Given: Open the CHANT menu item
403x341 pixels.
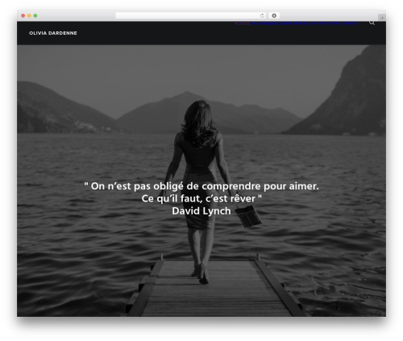Looking at the screenshot, I should [x=285, y=23].
